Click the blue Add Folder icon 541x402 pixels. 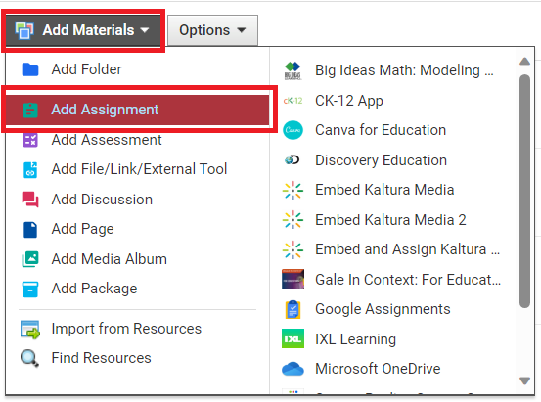pyautogui.click(x=30, y=69)
